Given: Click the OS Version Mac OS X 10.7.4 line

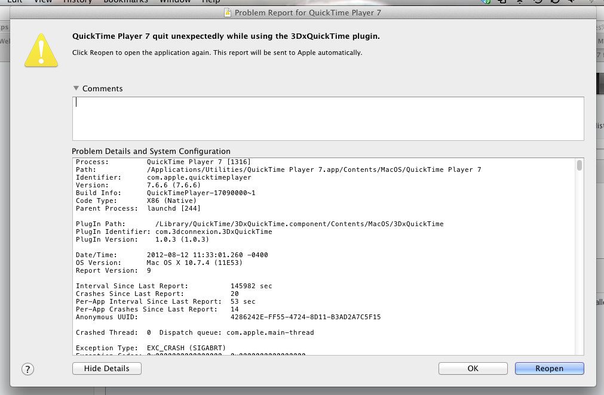Looking at the screenshot, I should [x=159, y=263].
